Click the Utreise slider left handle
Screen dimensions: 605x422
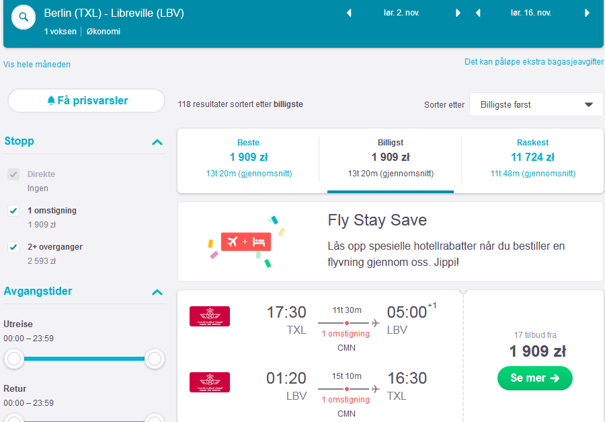coord(14,359)
